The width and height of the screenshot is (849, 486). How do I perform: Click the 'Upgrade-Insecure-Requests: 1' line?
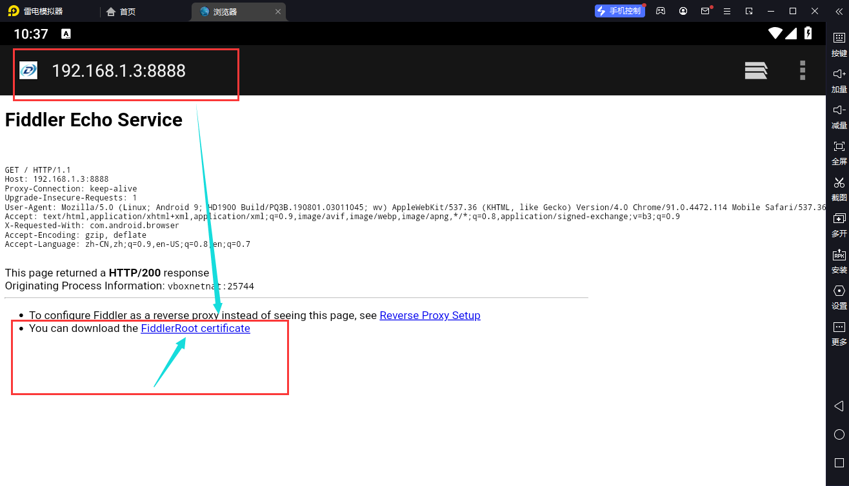point(71,198)
